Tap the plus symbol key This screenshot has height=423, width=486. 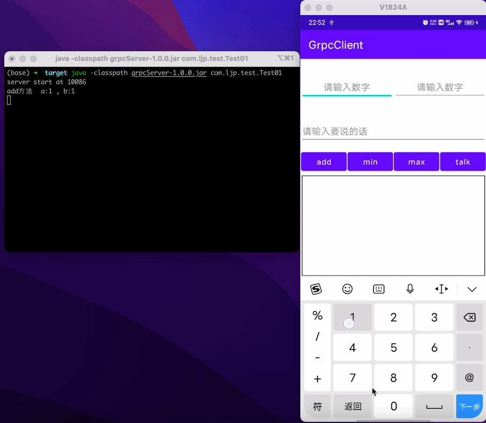point(318,379)
